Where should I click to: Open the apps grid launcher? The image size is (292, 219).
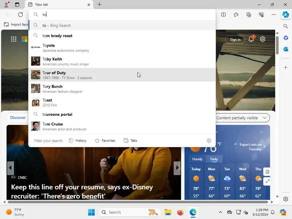14,39
